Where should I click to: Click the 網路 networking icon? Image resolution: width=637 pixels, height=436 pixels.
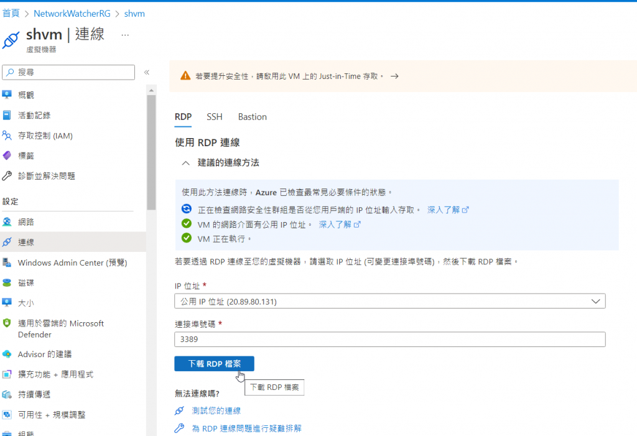point(7,222)
